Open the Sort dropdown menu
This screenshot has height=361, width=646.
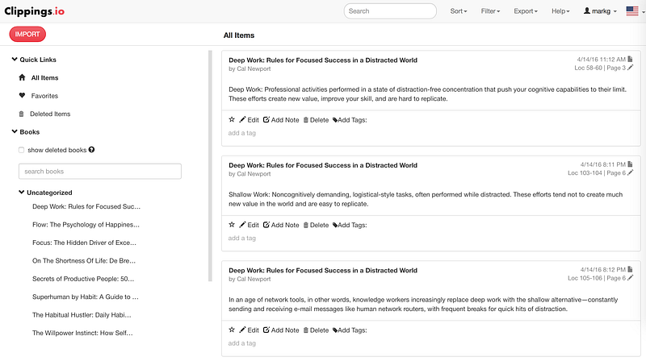point(459,11)
